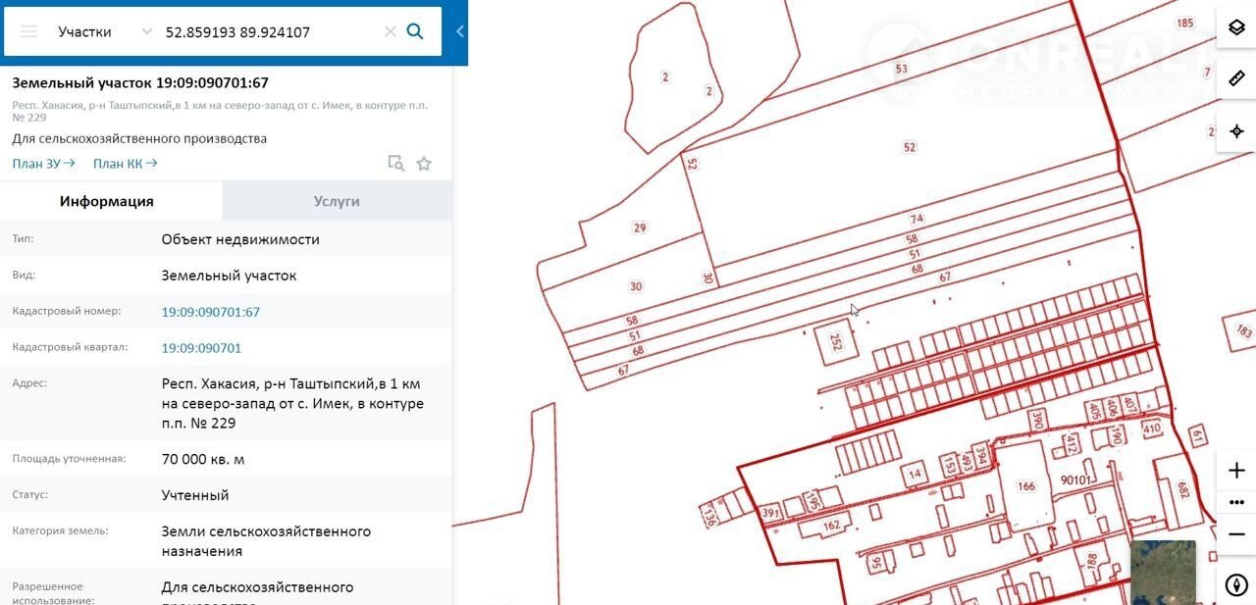This screenshot has width=1256, height=605.
Task: Add the parcel to favorites with the star
Action: 424,164
